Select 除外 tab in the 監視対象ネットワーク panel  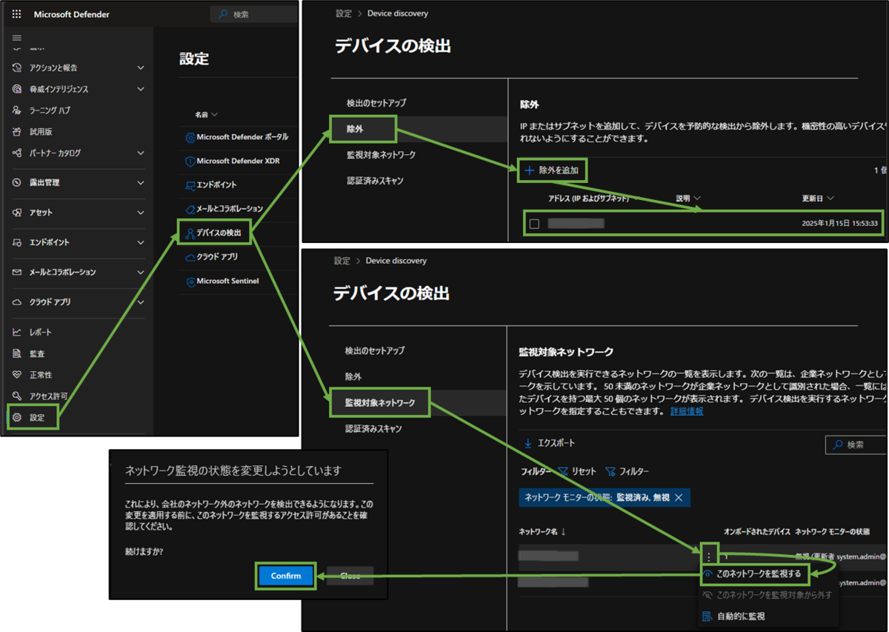click(353, 376)
